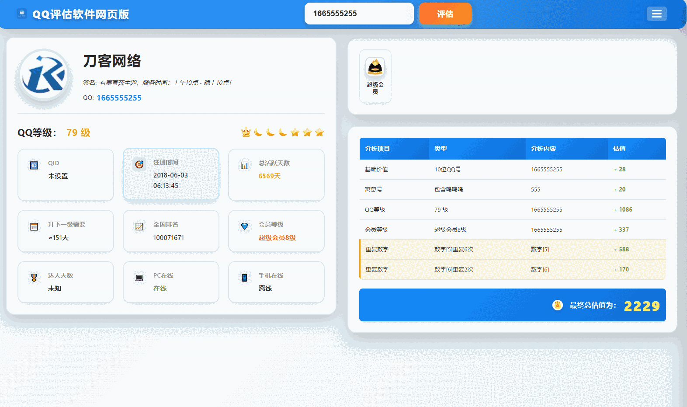Click the 在线 PC status value
687x407 pixels.
[x=160, y=289]
